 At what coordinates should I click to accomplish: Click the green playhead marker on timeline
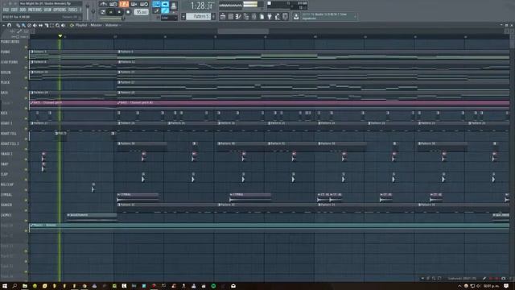(60, 35)
